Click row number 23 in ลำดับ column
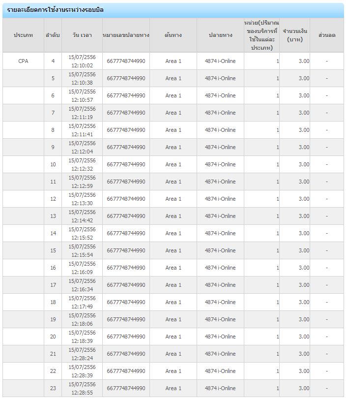The width and height of the screenshot is (348, 400). [x=53, y=388]
